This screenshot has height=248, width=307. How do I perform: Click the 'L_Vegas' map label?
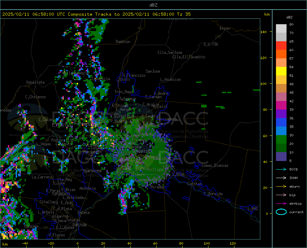(x=44, y=144)
